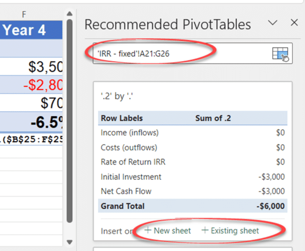Image resolution: width=305 pixels, height=251 pixels.
Task: Insert PivotTable on Existing sheet
Action: pos(230,231)
